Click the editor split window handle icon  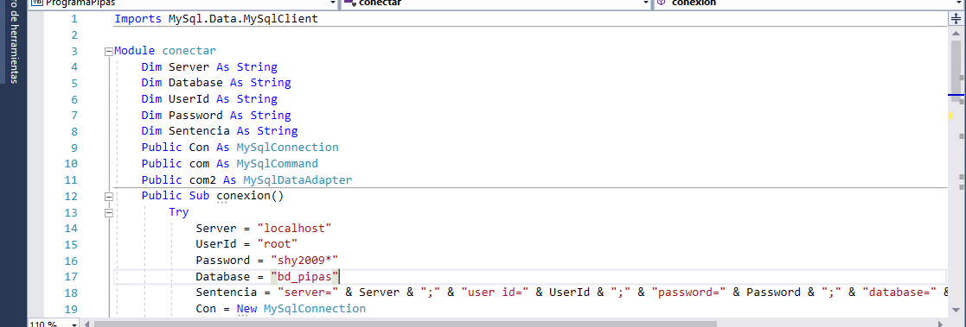[956, 18]
